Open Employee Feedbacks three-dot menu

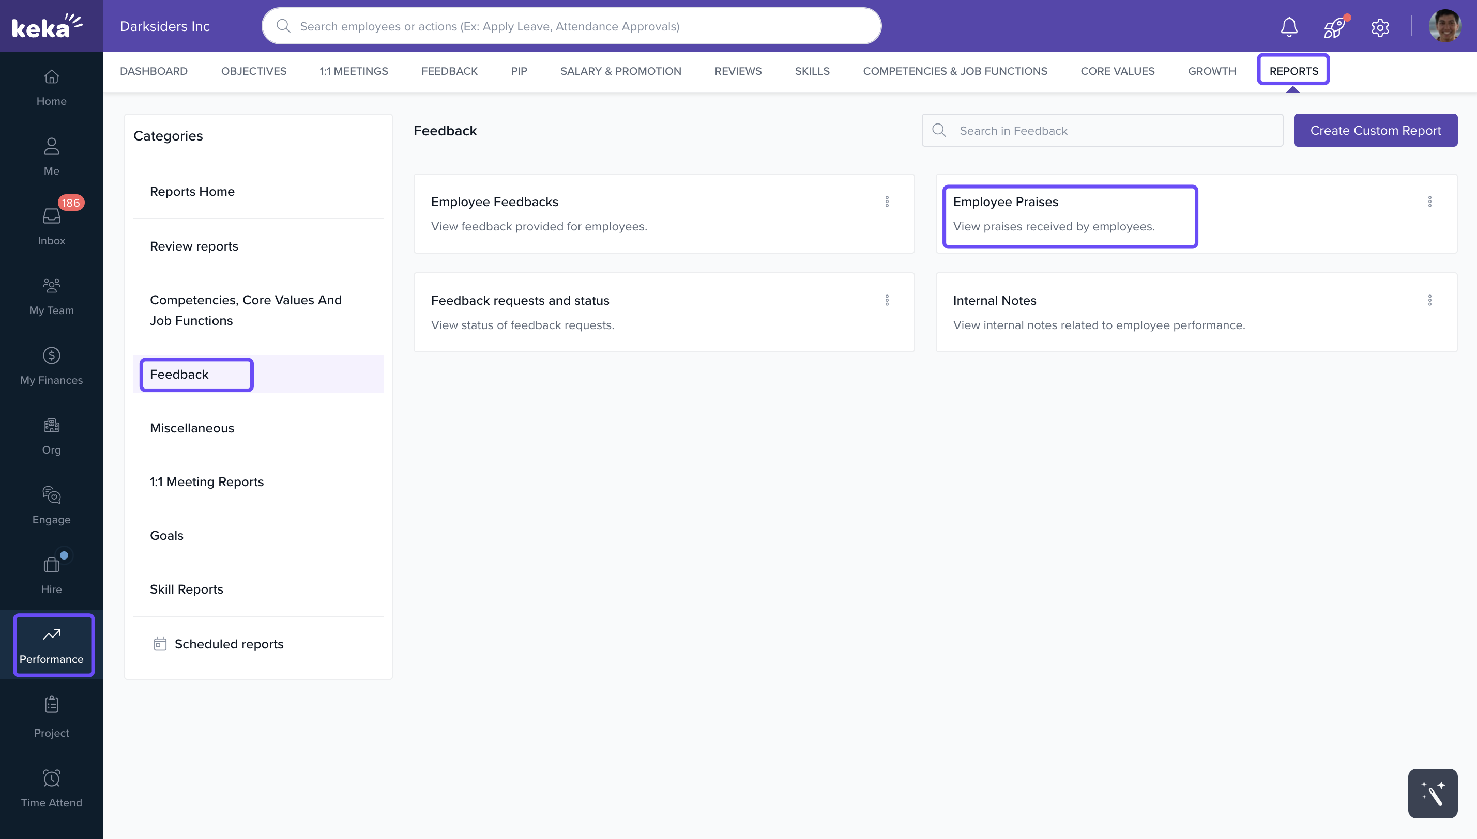click(x=887, y=201)
